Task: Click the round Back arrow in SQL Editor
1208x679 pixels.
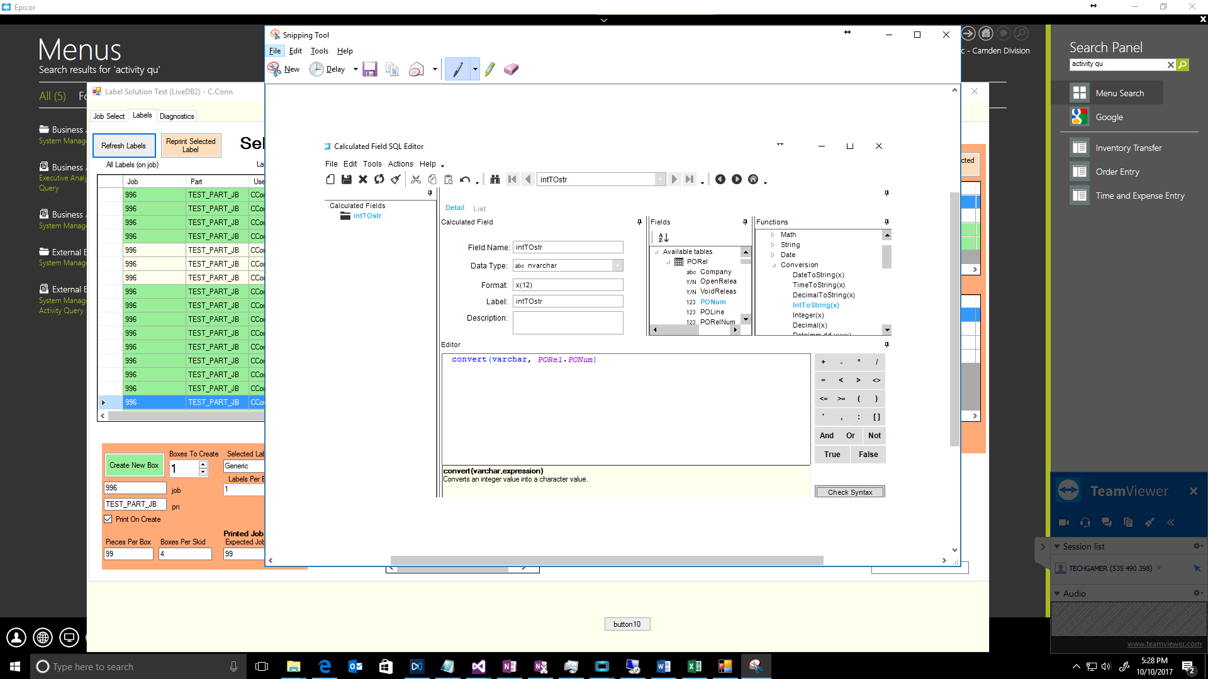Action: click(x=720, y=179)
